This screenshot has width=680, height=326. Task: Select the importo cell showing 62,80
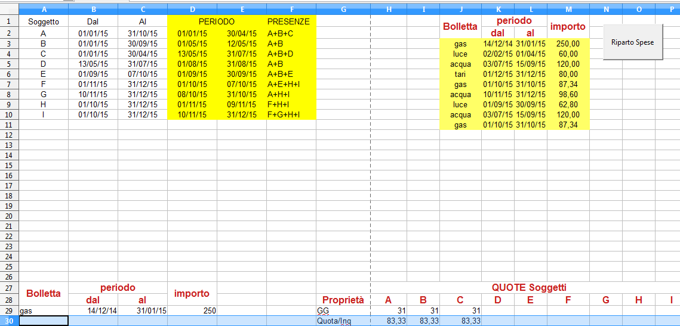point(568,105)
